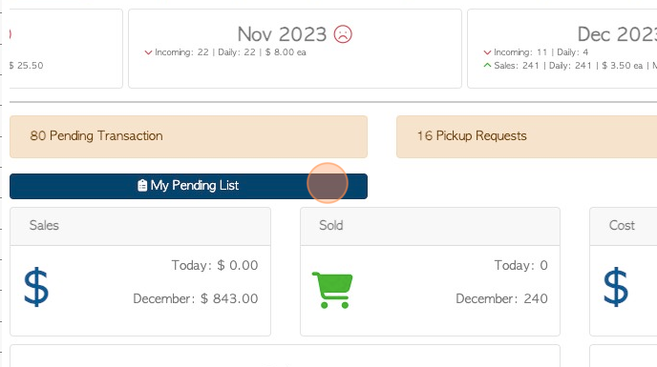Click the Sales card header
657x367 pixels.
pos(140,226)
